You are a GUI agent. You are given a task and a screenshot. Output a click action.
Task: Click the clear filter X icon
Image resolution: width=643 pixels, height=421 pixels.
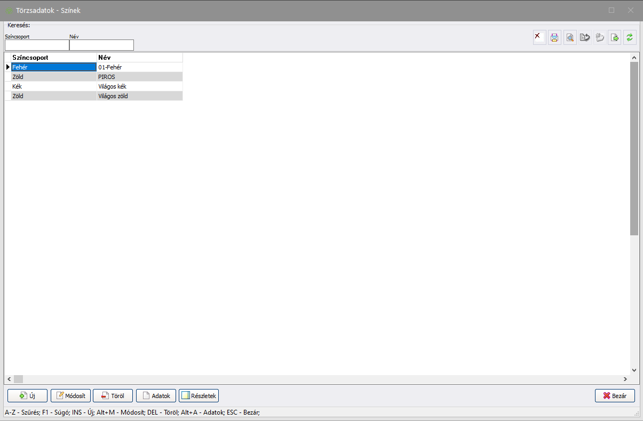(539, 37)
